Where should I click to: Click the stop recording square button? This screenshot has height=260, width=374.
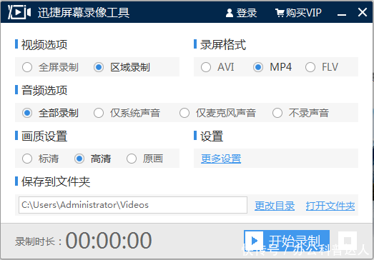point(348,241)
